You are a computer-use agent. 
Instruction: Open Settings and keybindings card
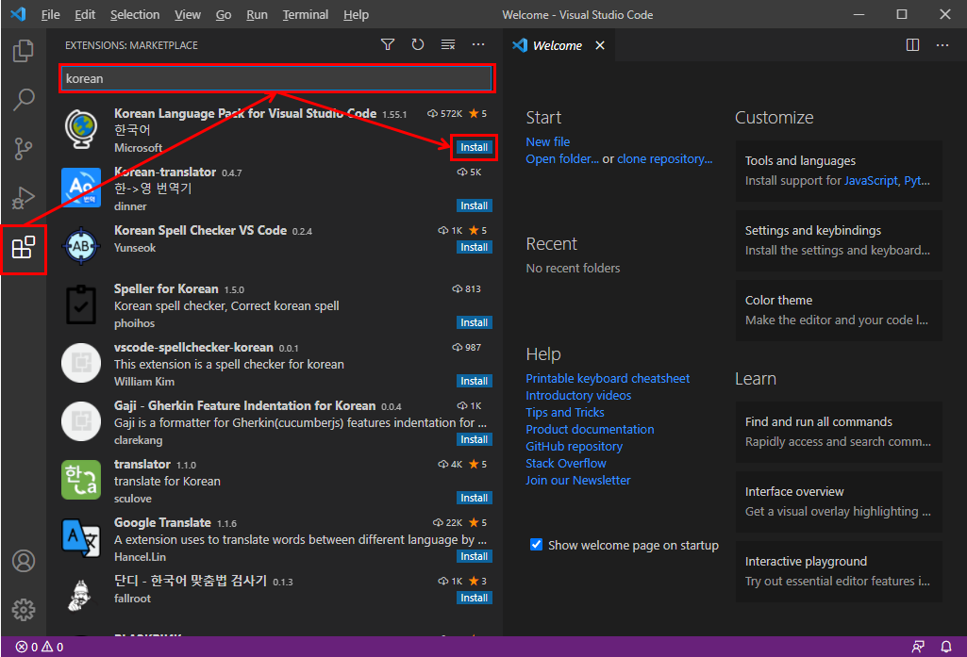[x=839, y=240]
